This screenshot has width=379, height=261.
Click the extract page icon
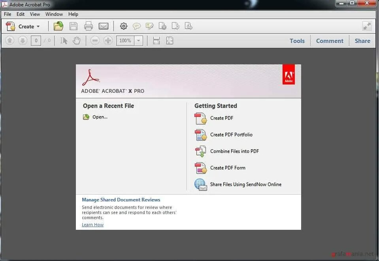pos(189,26)
